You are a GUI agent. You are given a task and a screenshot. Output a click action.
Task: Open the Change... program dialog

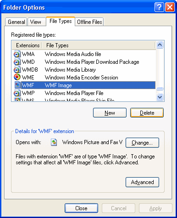(x=142, y=143)
